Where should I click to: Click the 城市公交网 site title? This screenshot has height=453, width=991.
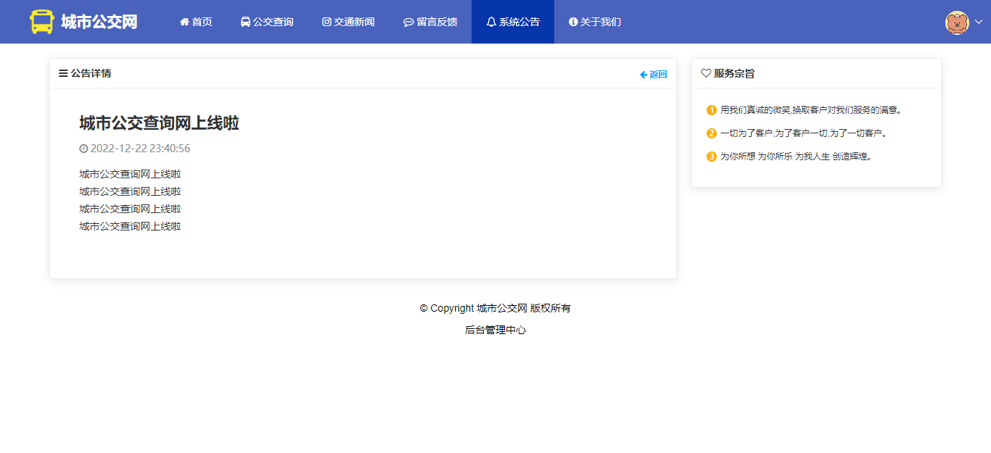[x=99, y=22]
